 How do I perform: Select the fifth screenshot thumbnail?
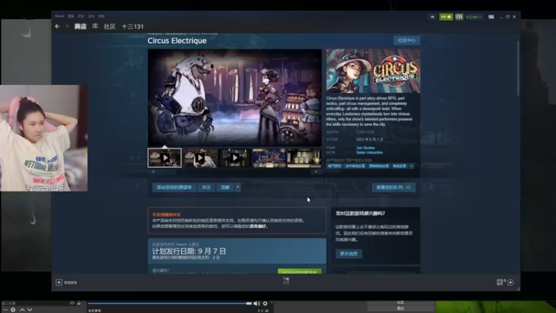point(304,158)
